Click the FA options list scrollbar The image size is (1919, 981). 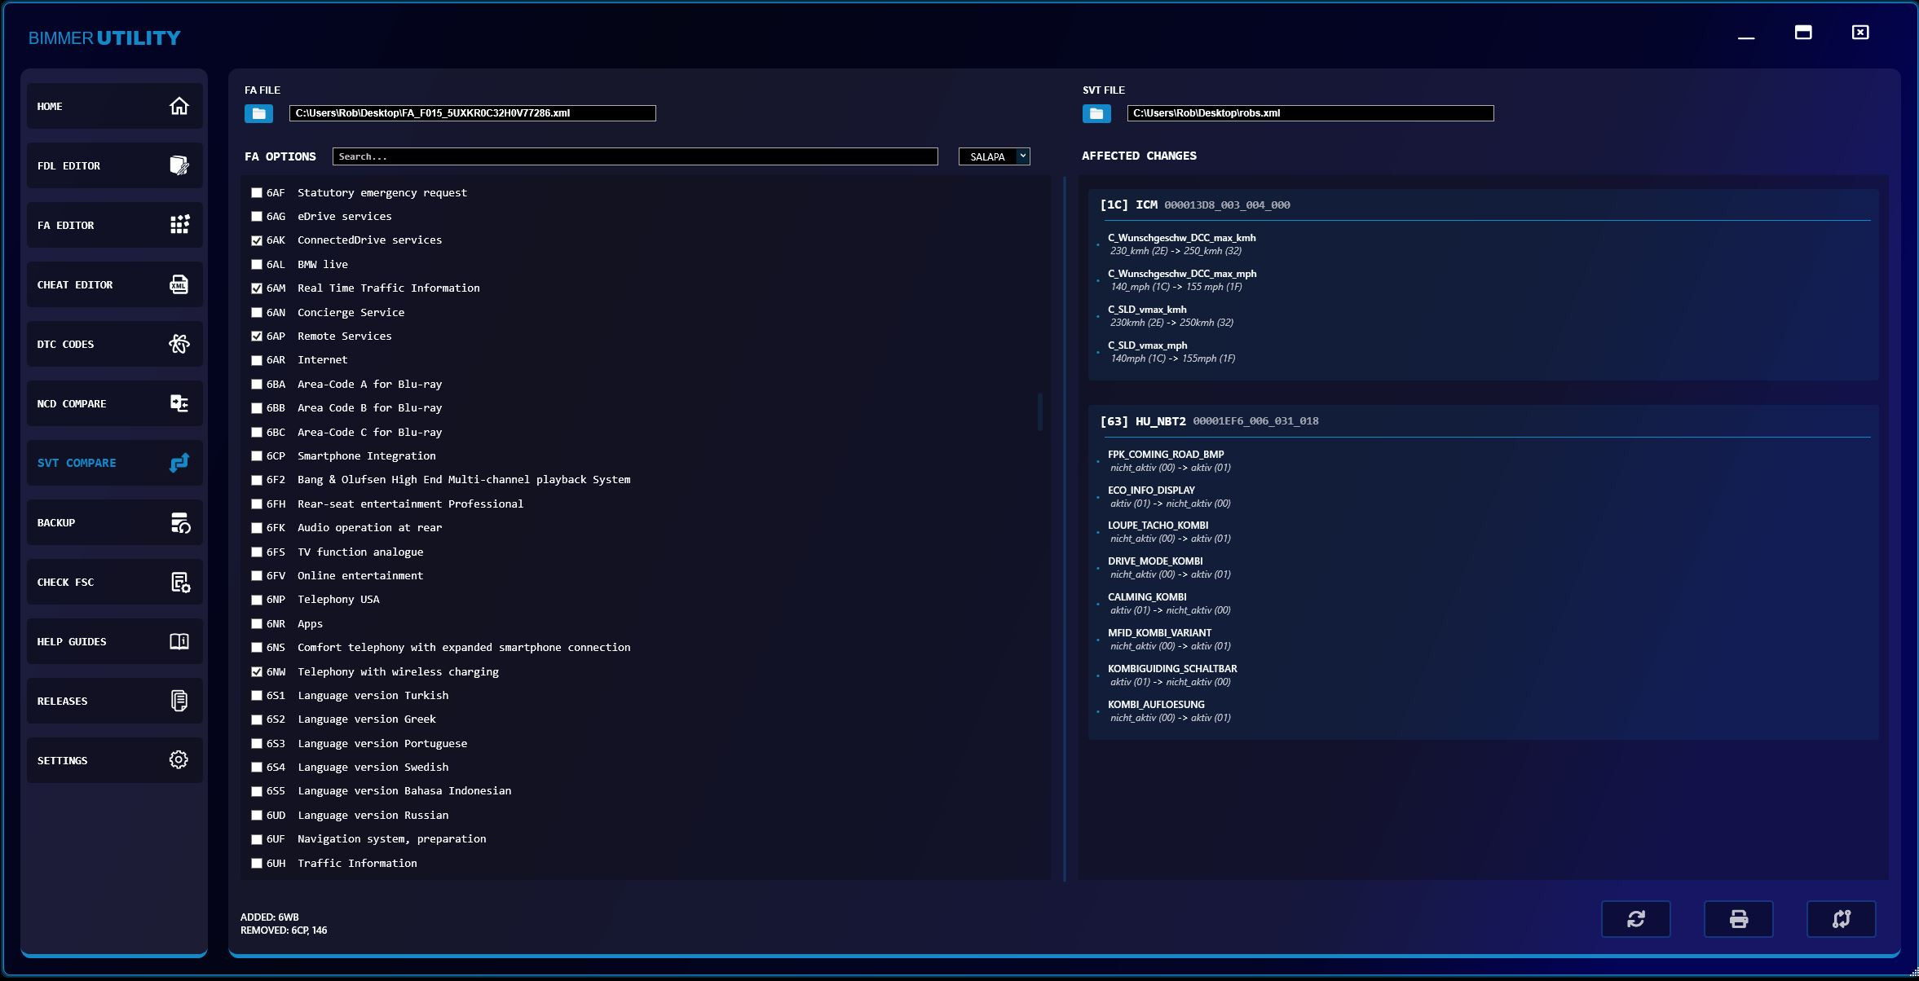click(x=1040, y=411)
